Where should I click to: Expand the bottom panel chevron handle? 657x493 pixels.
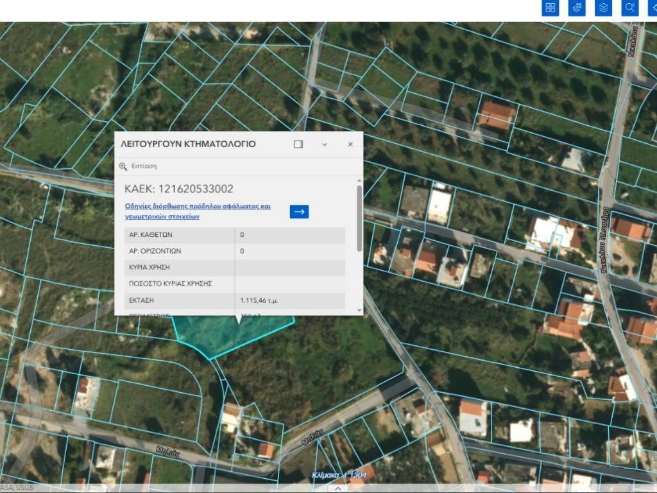[x=337, y=488]
